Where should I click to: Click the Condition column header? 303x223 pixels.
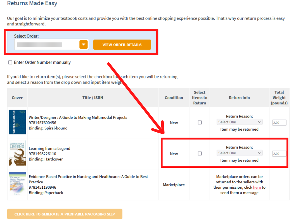tap(174, 98)
